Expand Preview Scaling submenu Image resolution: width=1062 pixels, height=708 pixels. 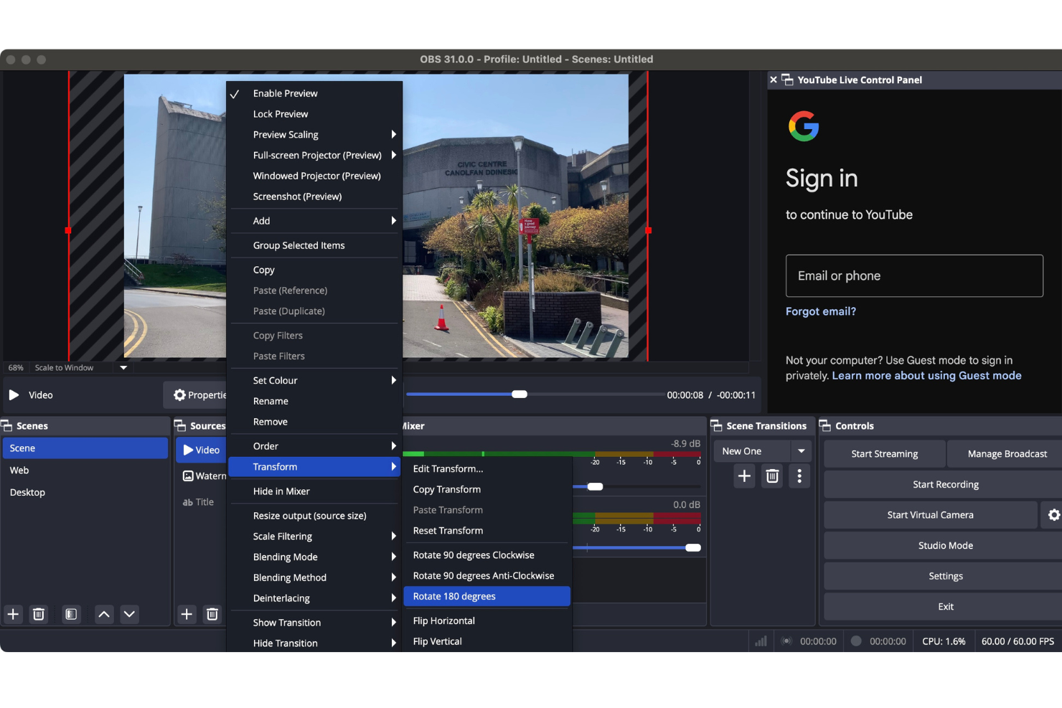(x=314, y=135)
